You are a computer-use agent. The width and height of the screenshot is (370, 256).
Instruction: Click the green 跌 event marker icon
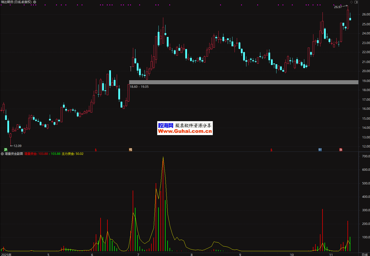pos(6,150)
